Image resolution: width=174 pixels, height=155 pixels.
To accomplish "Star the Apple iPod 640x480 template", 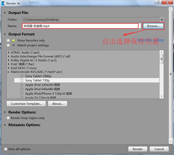I will (x=22, y=89).
